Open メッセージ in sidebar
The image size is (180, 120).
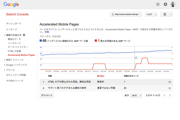[x=12, y=29]
